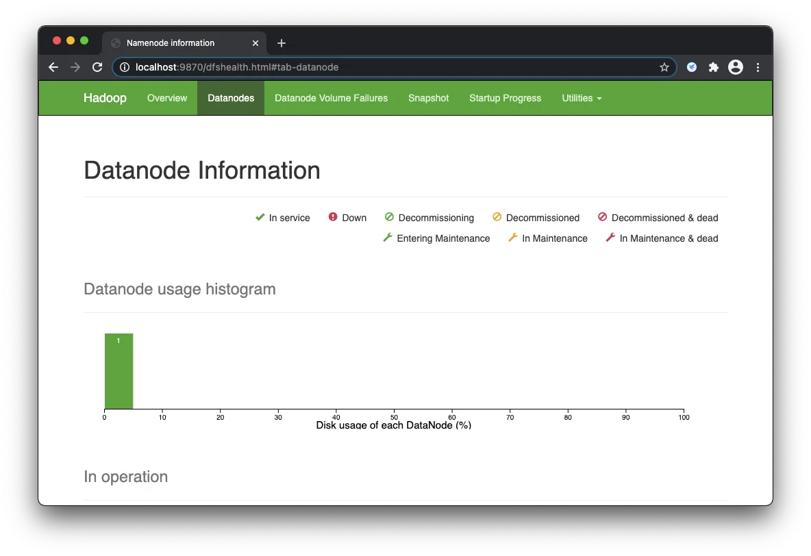Screen dimensions: 811x556
Task: Reload the page with refresh icon
Action: (x=97, y=67)
